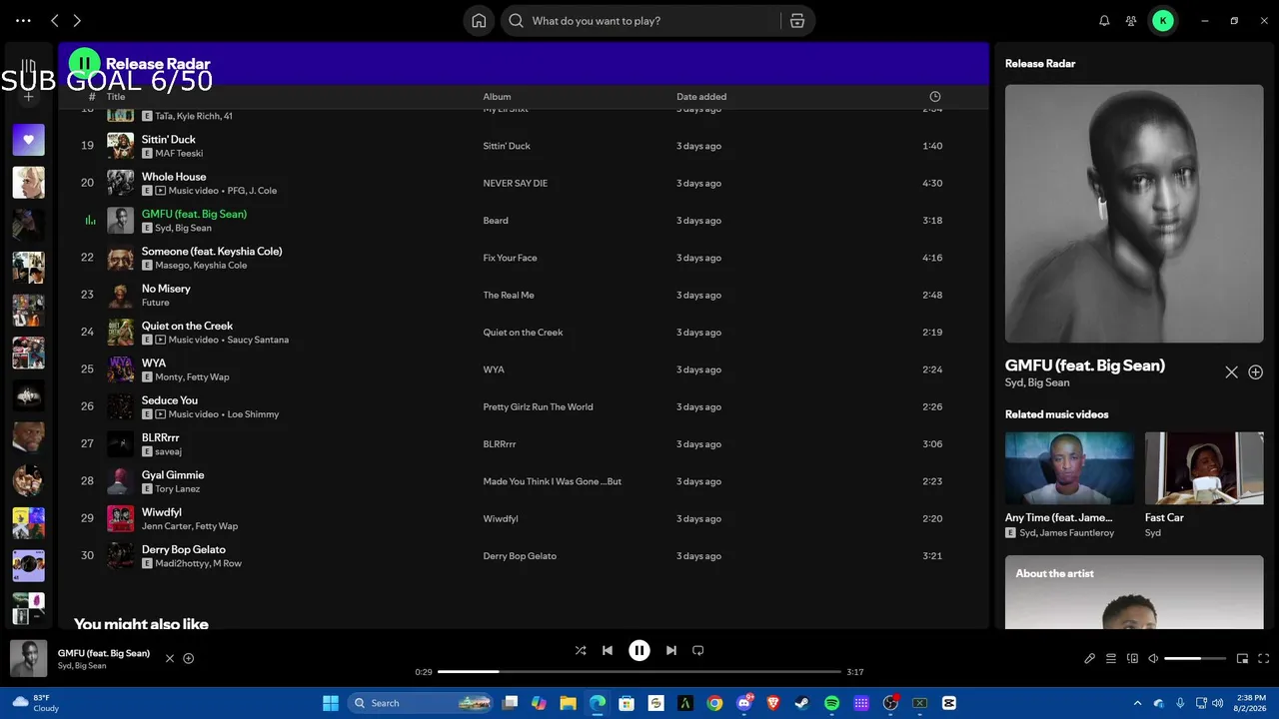Open Connect to a device icon
The image size is (1279, 719).
[1132, 659]
